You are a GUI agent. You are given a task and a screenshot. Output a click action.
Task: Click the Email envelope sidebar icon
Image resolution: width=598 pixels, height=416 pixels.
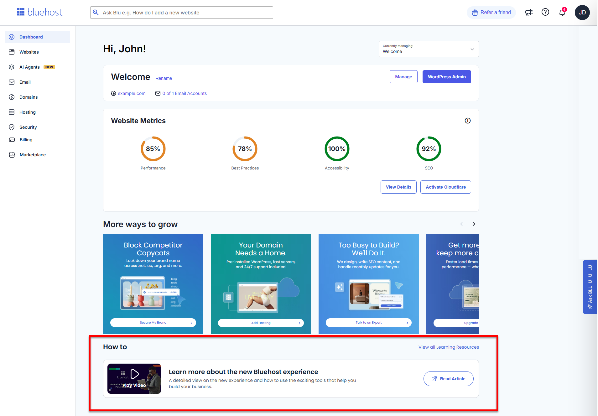point(12,82)
